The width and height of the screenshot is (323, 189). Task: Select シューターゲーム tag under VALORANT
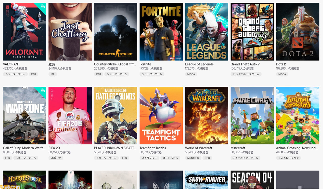pos(15,74)
